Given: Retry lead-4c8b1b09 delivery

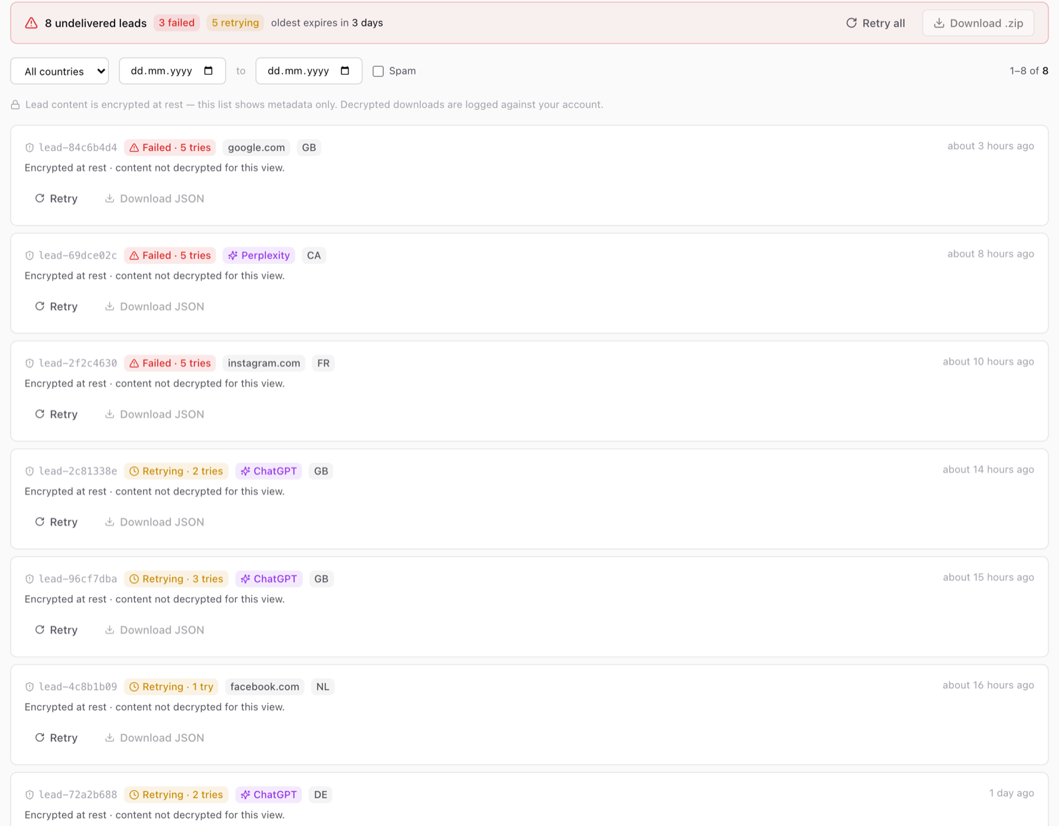Looking at the screenshot, I should click(56, 738).
